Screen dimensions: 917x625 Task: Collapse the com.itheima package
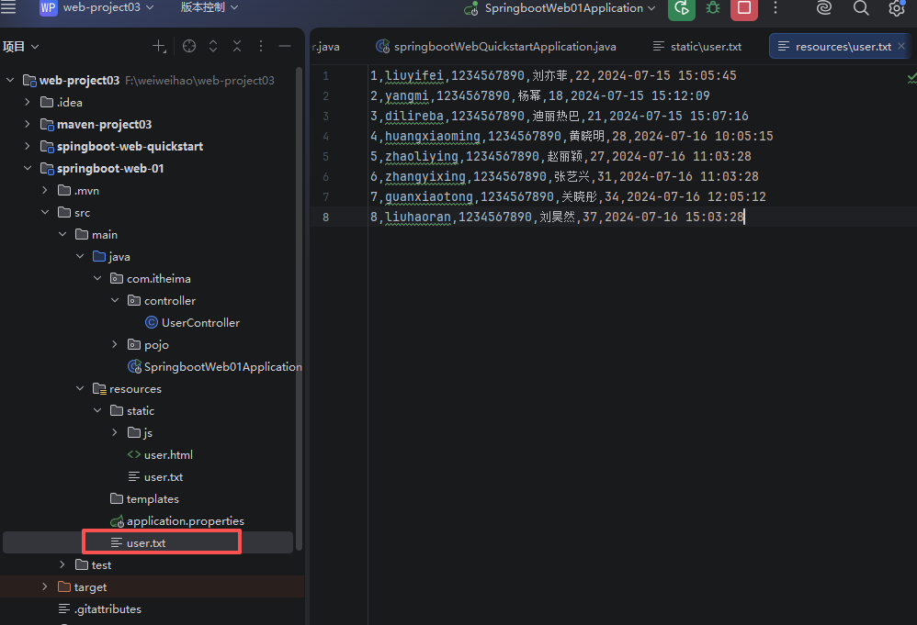97,278
